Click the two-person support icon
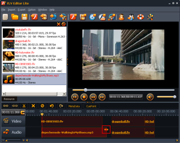Viewport: 180px width, 143px height. pyautogui.click(x=131, y=17)
